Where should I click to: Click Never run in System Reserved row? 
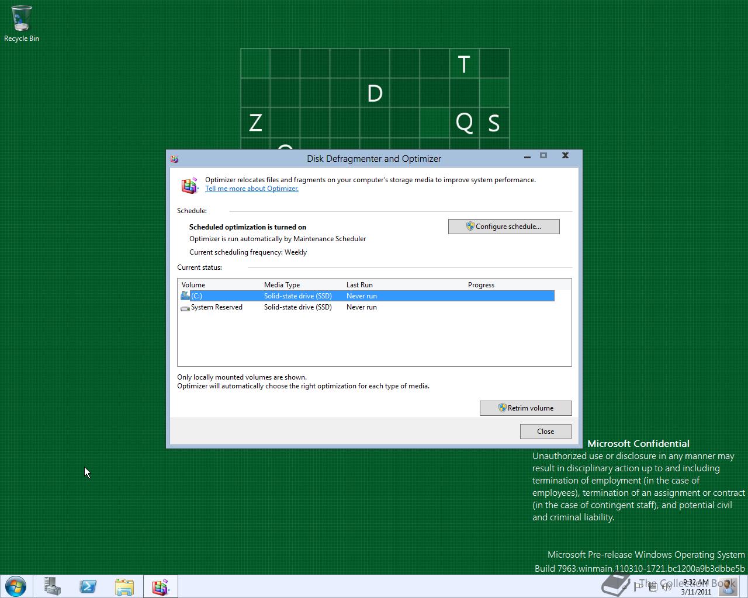(x=362, y=307)
